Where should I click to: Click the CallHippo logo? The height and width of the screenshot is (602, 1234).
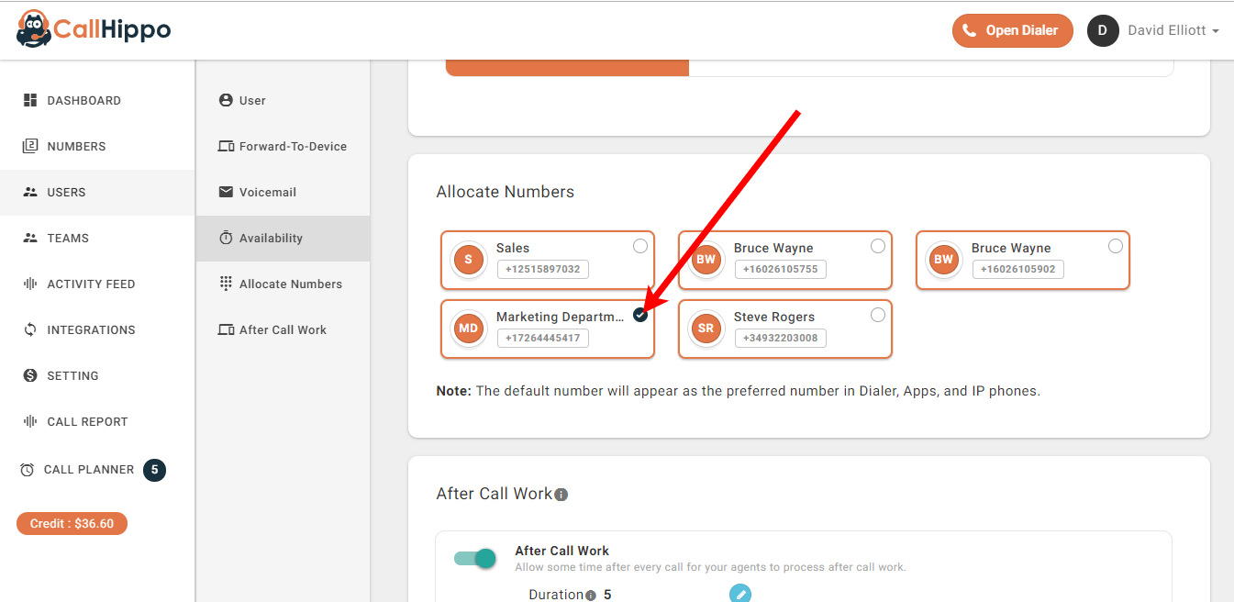[x=94, y=29]
